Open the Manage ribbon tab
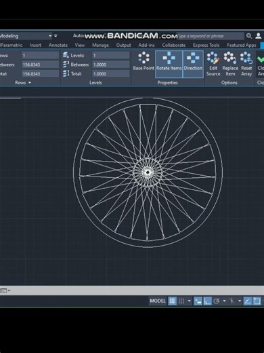264x353 pixels. click(100, 45)
